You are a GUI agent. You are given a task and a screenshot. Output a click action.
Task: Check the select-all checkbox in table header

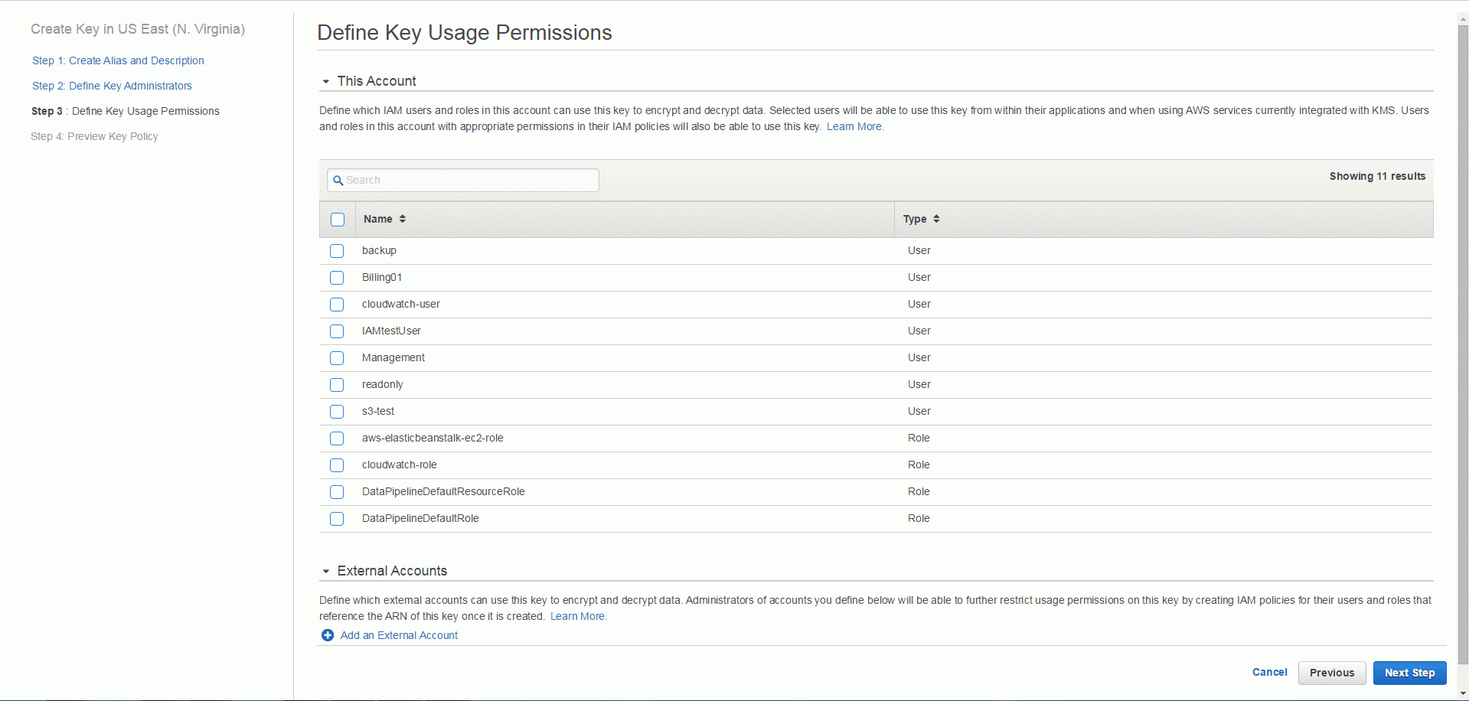338,220
